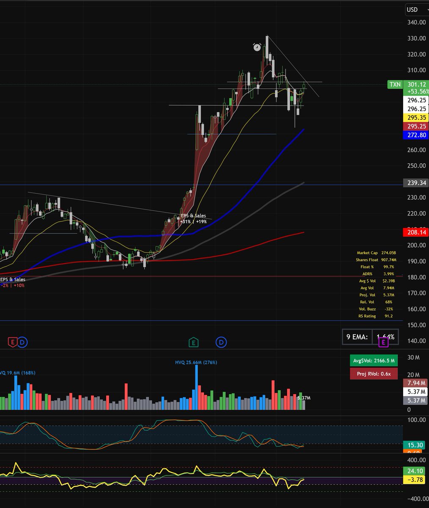Image resolution: width=429 pixels, height=508 pixels.
Task: Click the tallest blue HVQ volume bar
Action: (x=196, y=387)
